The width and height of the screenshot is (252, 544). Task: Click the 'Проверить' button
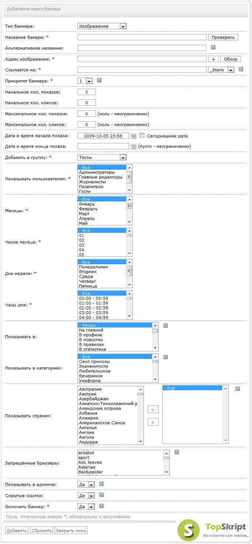pos(223,37)
